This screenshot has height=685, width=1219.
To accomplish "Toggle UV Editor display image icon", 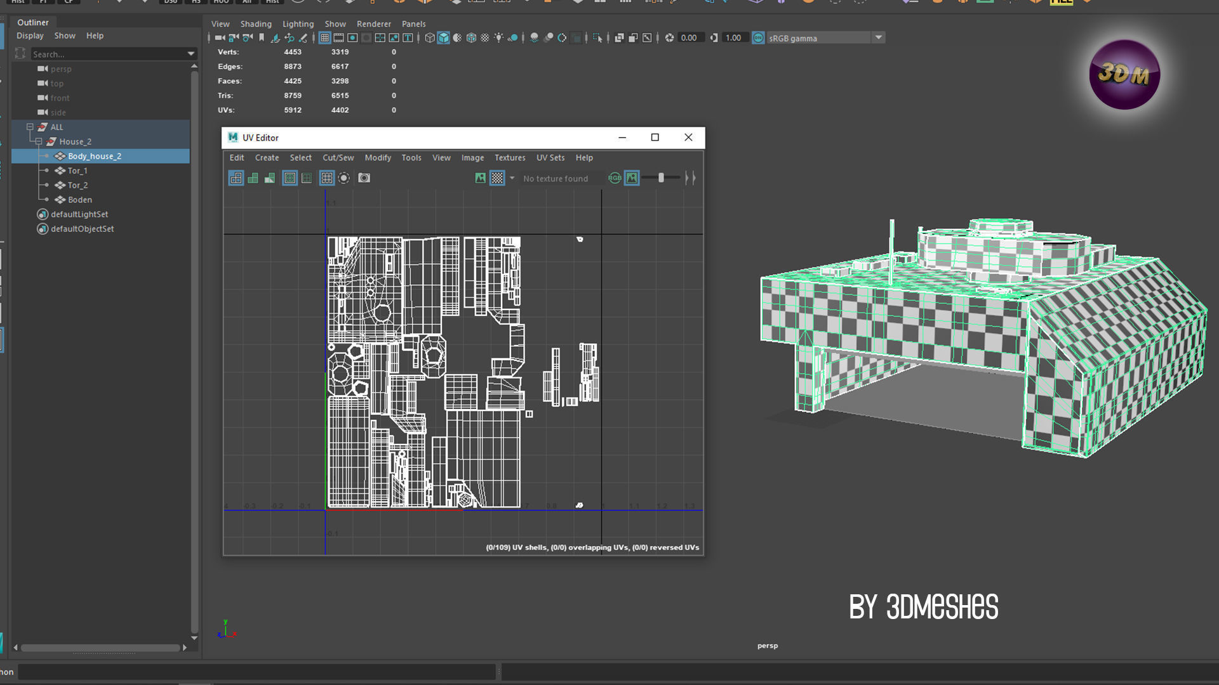I will pos(481,178).
